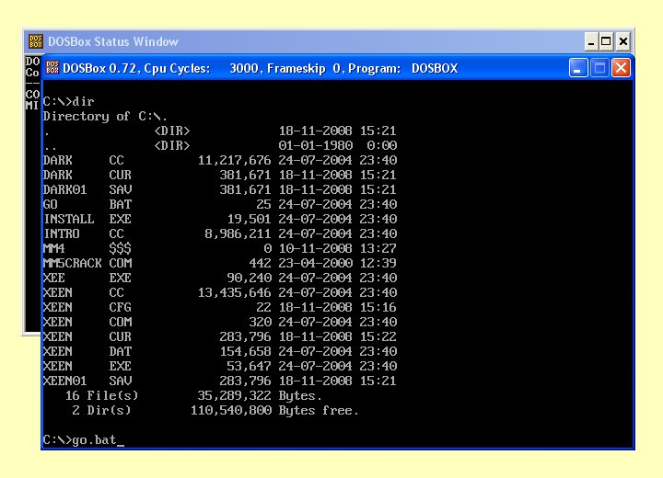Click the XEEN01 SAV file row
Screen dimensions: 663x478
click(x=220, y=381)
